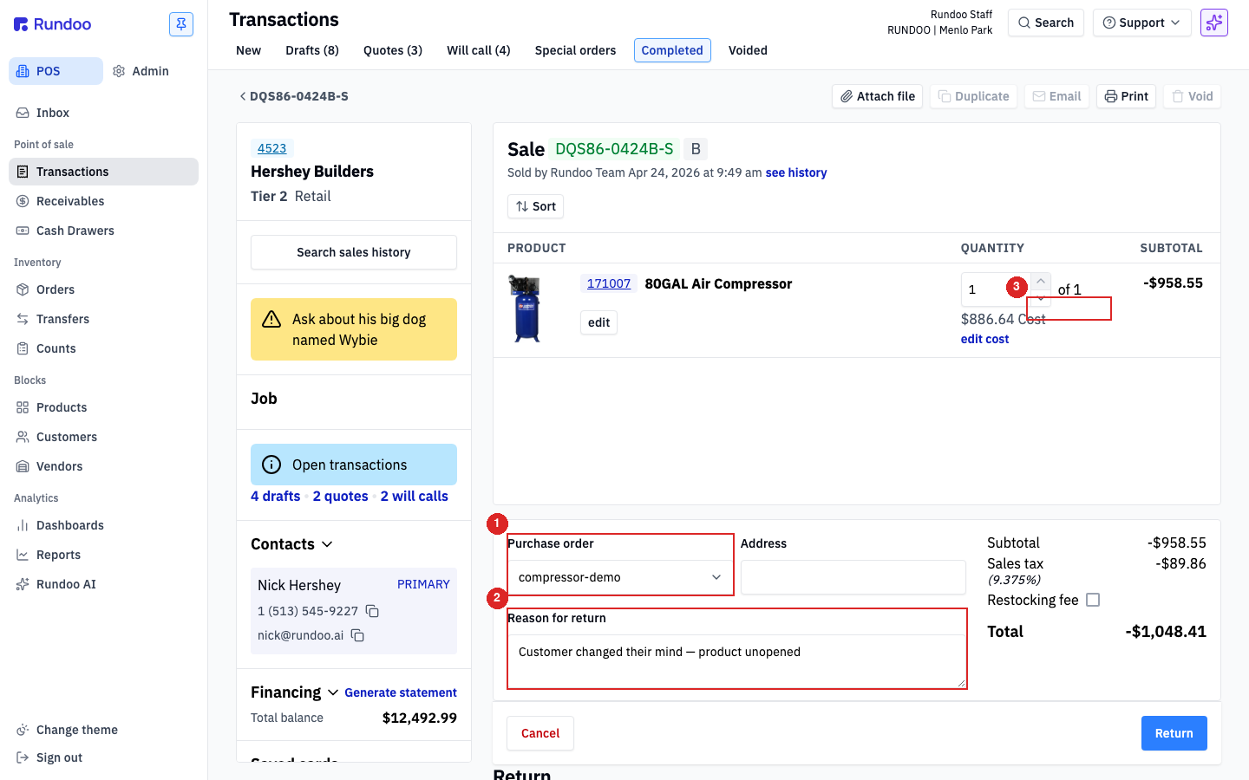Switch to the Voided tab
Viewport: 1249px width, 780px height.
748,50
